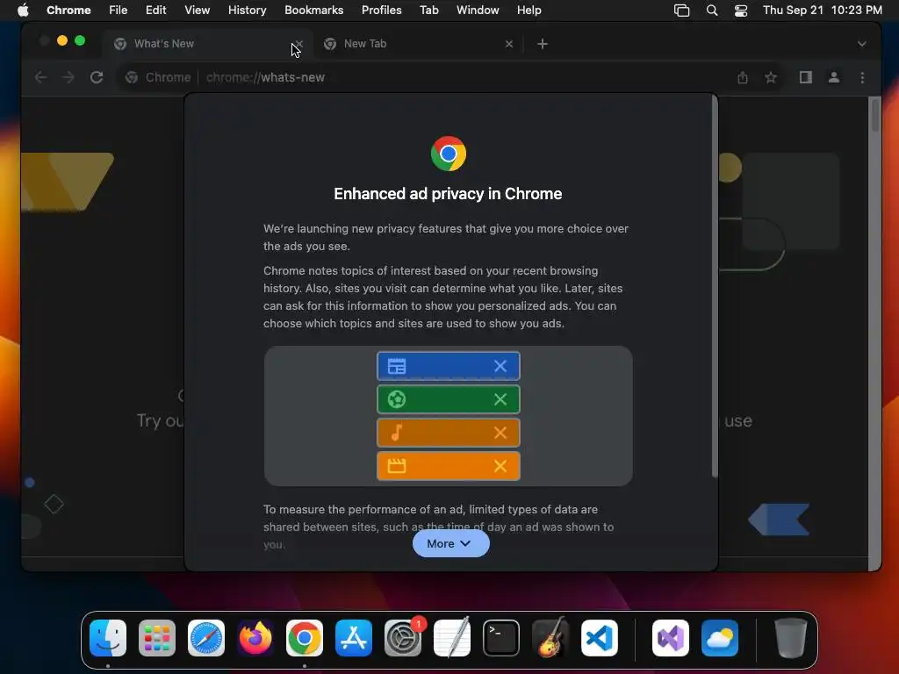Click the browser forward arrow
Image resolution: width=899 pixels, height=674 pixels.
coord(68,77)
